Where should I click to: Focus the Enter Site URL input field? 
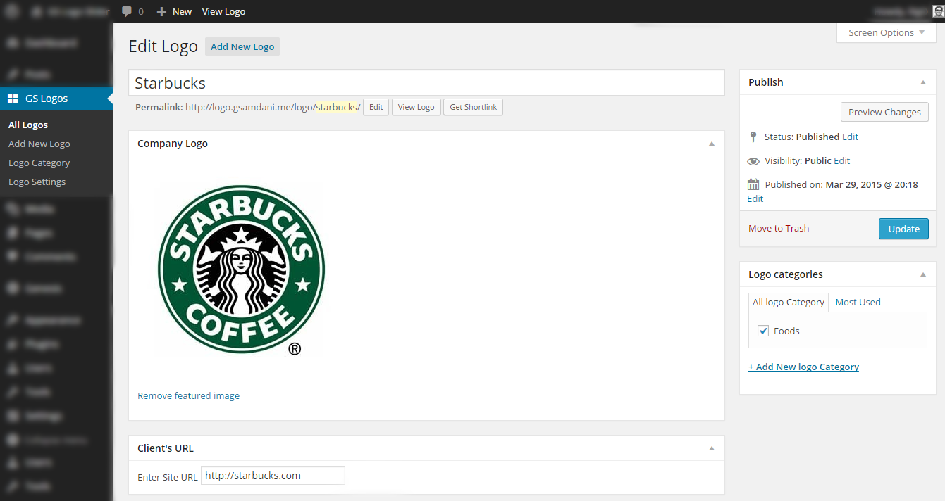(273, 476)
